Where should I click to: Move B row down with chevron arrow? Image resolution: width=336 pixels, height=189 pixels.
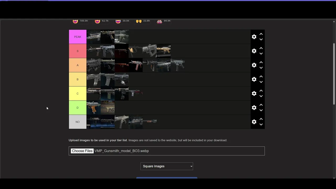point(261,82)
